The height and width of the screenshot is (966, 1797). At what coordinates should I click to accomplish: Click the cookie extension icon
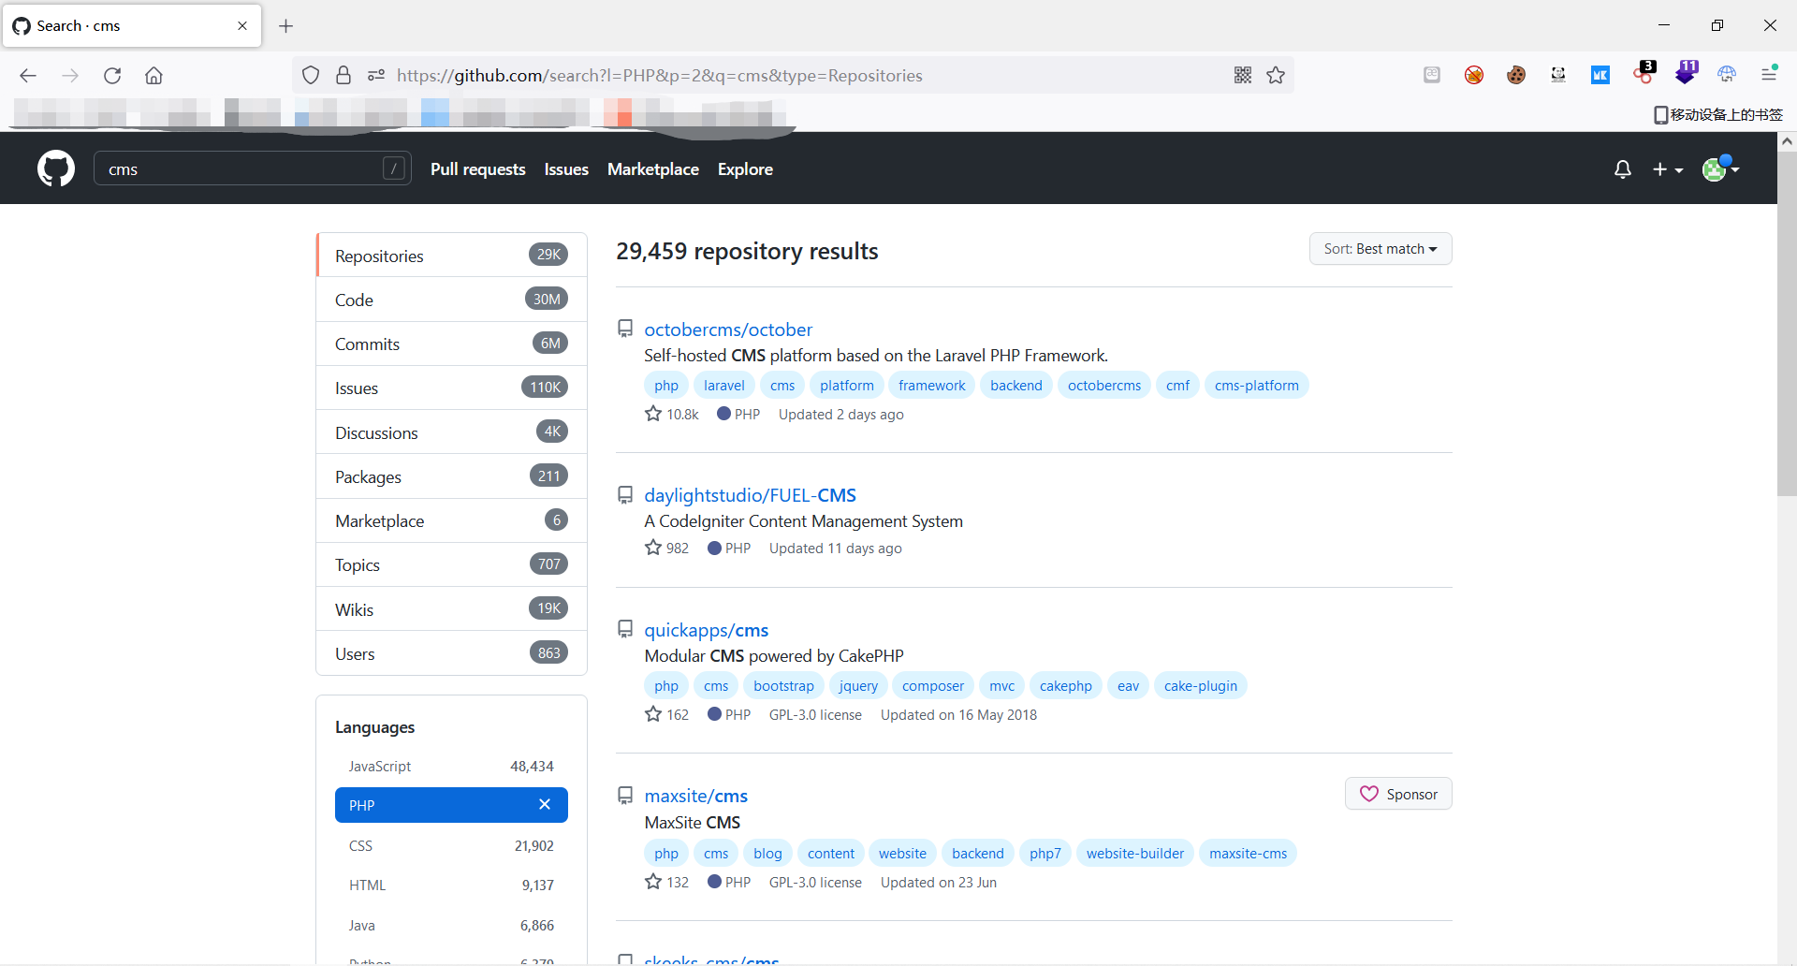[1516, 75]
